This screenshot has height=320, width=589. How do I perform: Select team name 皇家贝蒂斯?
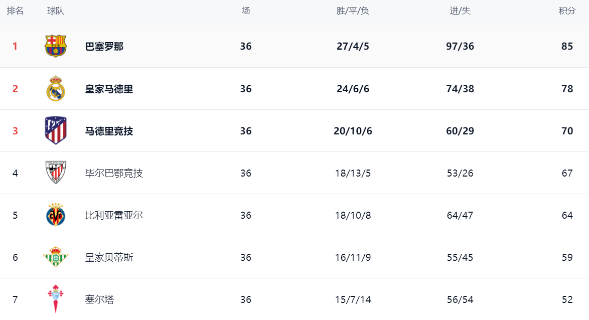(x=109, y=257)
